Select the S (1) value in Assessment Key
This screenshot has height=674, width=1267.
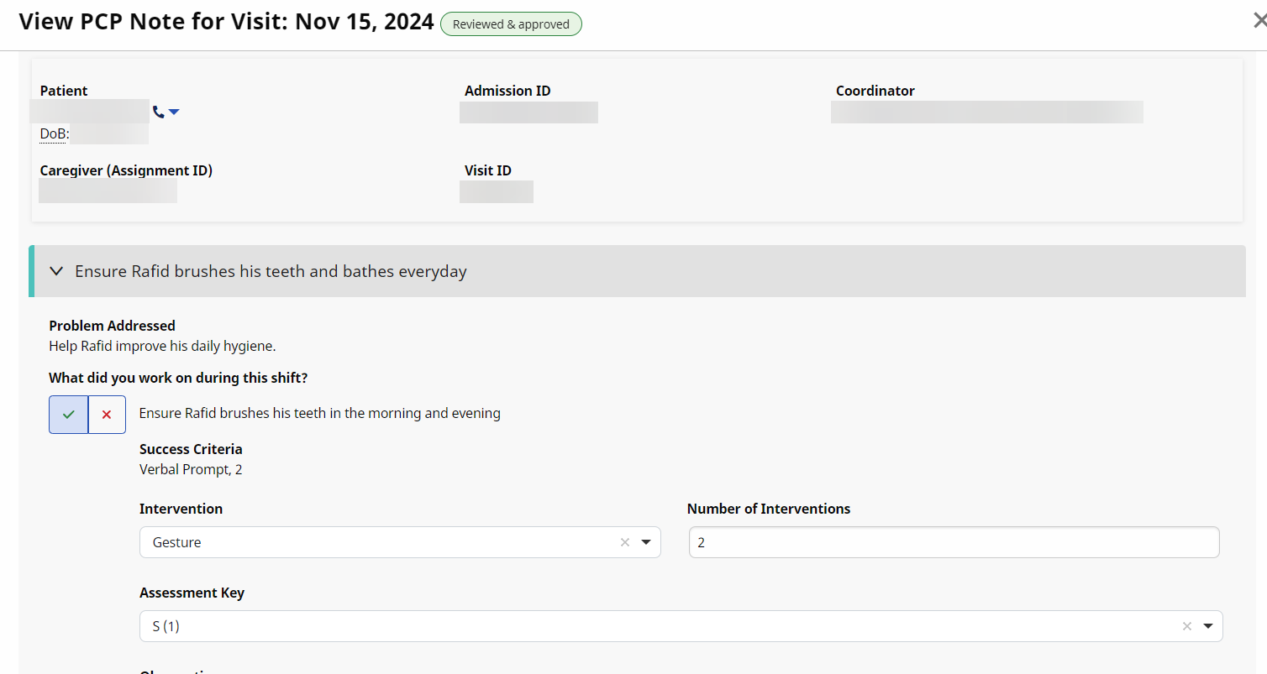[166, 626]
